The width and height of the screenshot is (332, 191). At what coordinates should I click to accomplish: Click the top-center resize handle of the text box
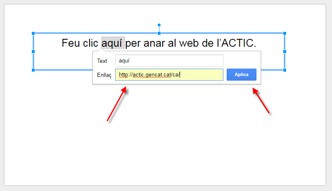(x=159, y=33)
